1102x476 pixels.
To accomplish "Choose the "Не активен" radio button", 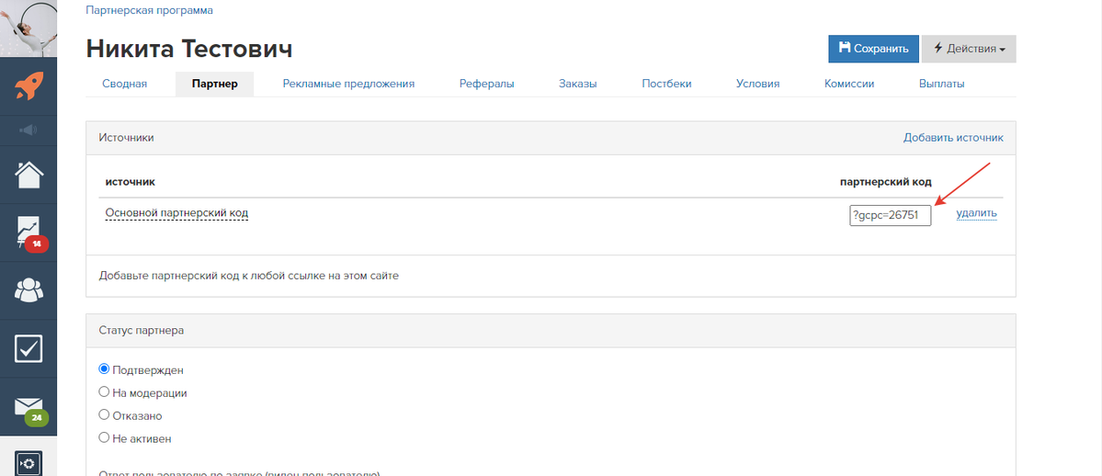I will 104,438.
